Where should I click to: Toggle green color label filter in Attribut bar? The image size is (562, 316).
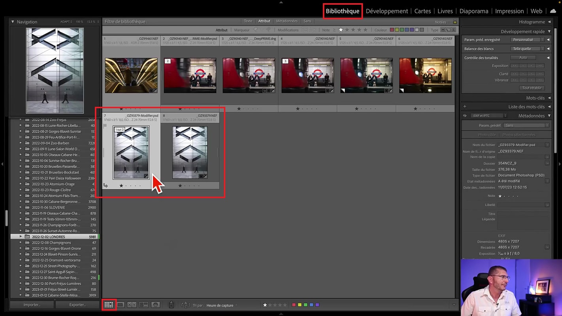402,30
